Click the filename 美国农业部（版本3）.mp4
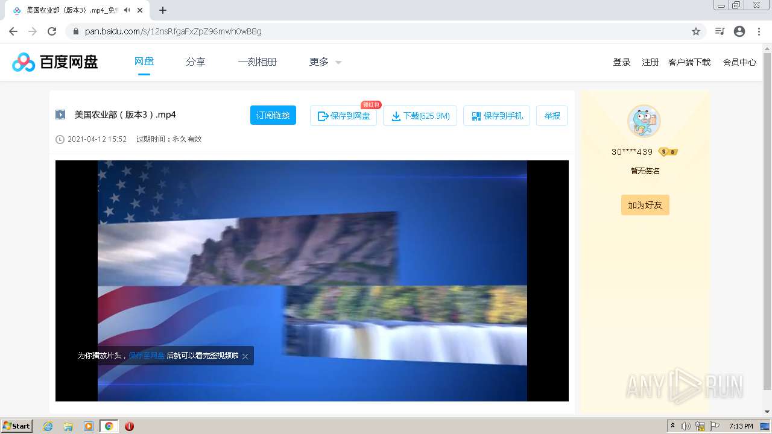The height and width of the screenshot is (434, 772). tap(125, 115)
